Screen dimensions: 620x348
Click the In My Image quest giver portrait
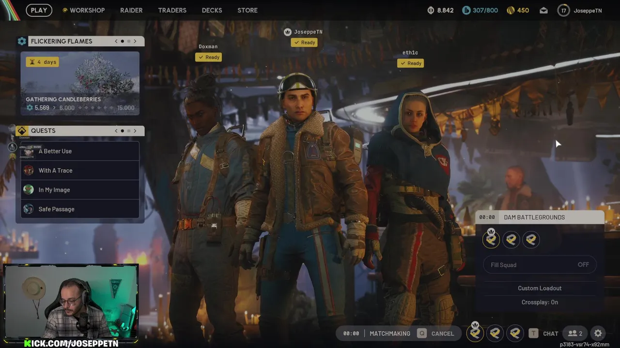pos(29,190)
